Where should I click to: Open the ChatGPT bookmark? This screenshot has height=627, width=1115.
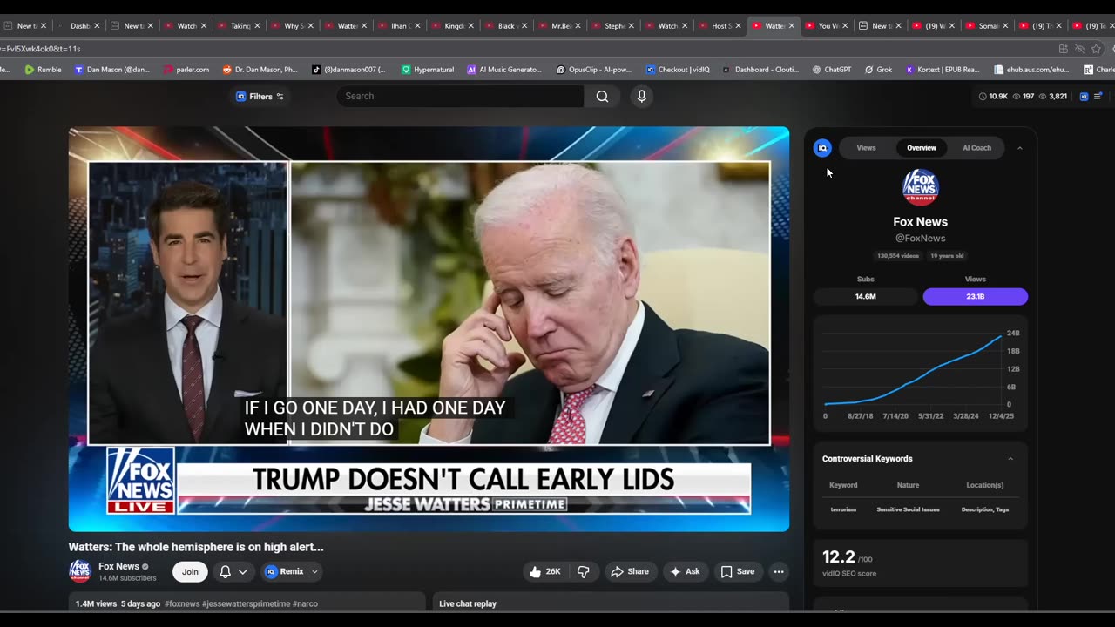(831, 70)
